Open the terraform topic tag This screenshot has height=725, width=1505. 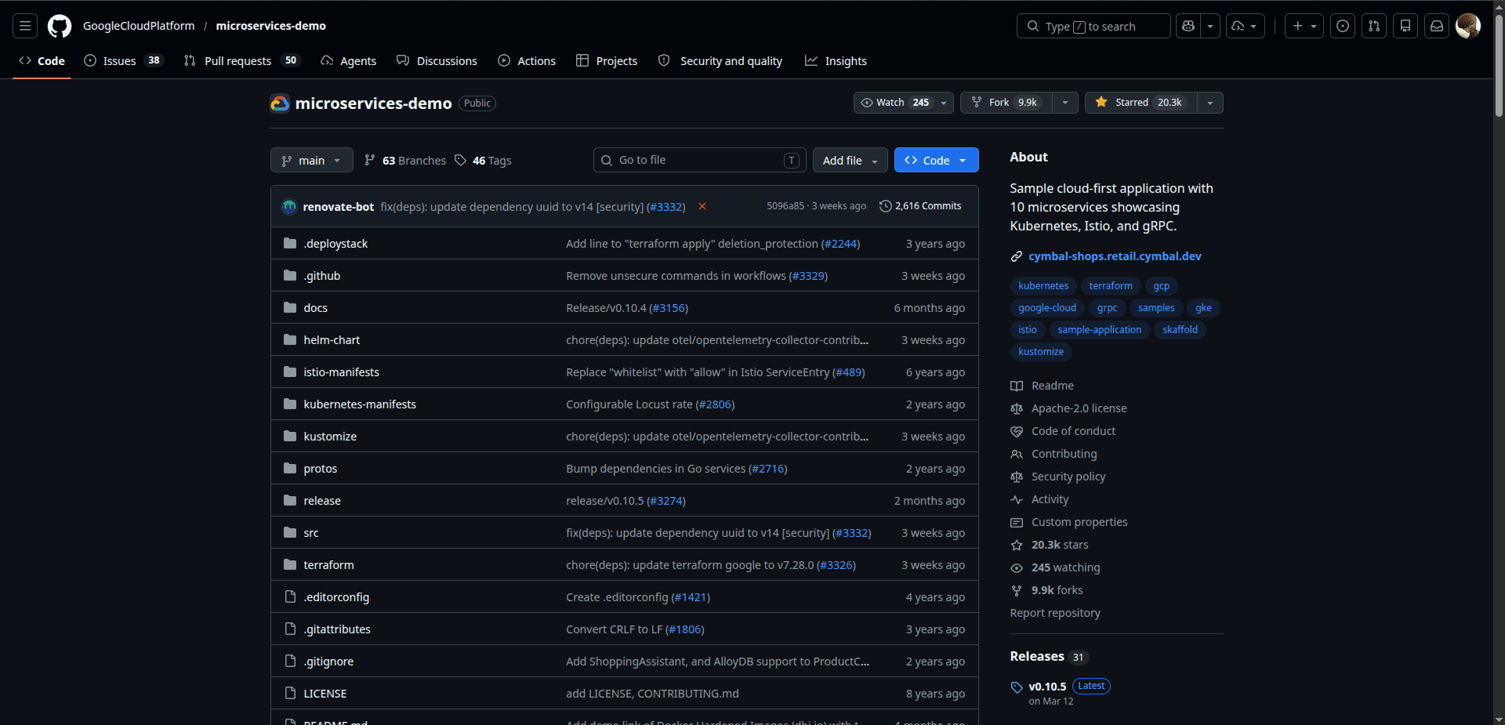tap(1111, 286)
